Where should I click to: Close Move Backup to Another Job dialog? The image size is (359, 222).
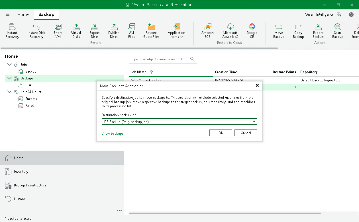(257, 85)
